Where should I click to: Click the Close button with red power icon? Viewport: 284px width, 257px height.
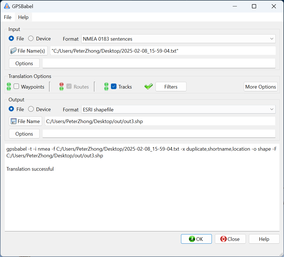230,239
